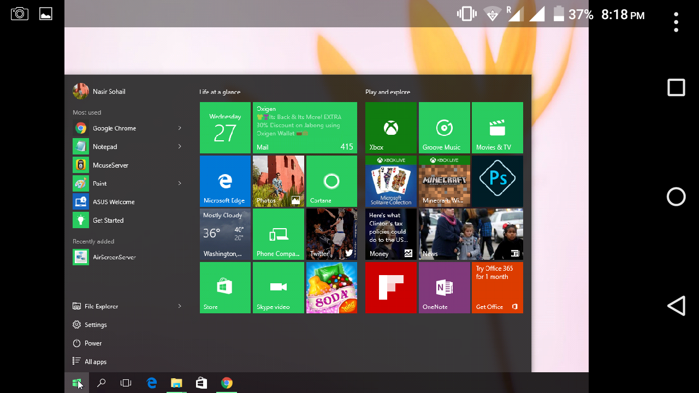Open the Photoshop Express tile

pyautogui.click(x=497, y=181)
